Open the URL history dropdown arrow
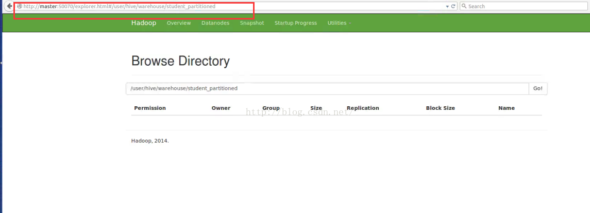The height and width of the screenshot is (213, 590). 447,7
